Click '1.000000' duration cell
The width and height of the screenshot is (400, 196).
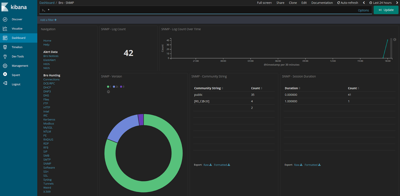(x=291, y=101)
